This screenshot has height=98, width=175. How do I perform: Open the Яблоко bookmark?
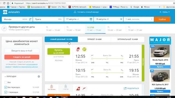(x=145, y=7)
